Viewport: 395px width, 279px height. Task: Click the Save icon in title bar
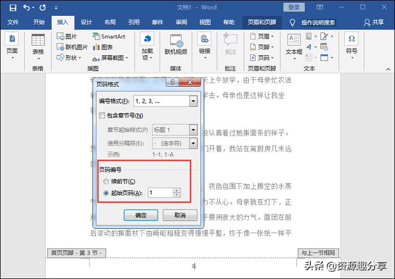click(x=12, y=7)
